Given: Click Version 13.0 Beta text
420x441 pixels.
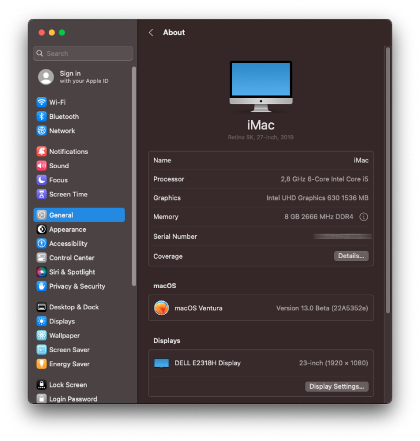Looking at the screenshot, I should click(x=322, y=308).
